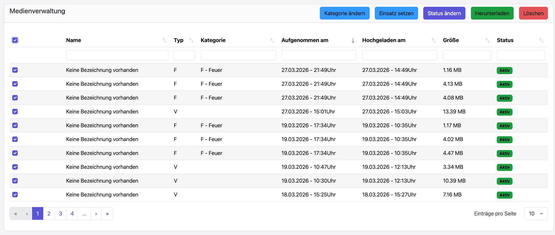Deselect the 13.39 MB video row checkbox

pyautogui.click(x=15, y=112)
